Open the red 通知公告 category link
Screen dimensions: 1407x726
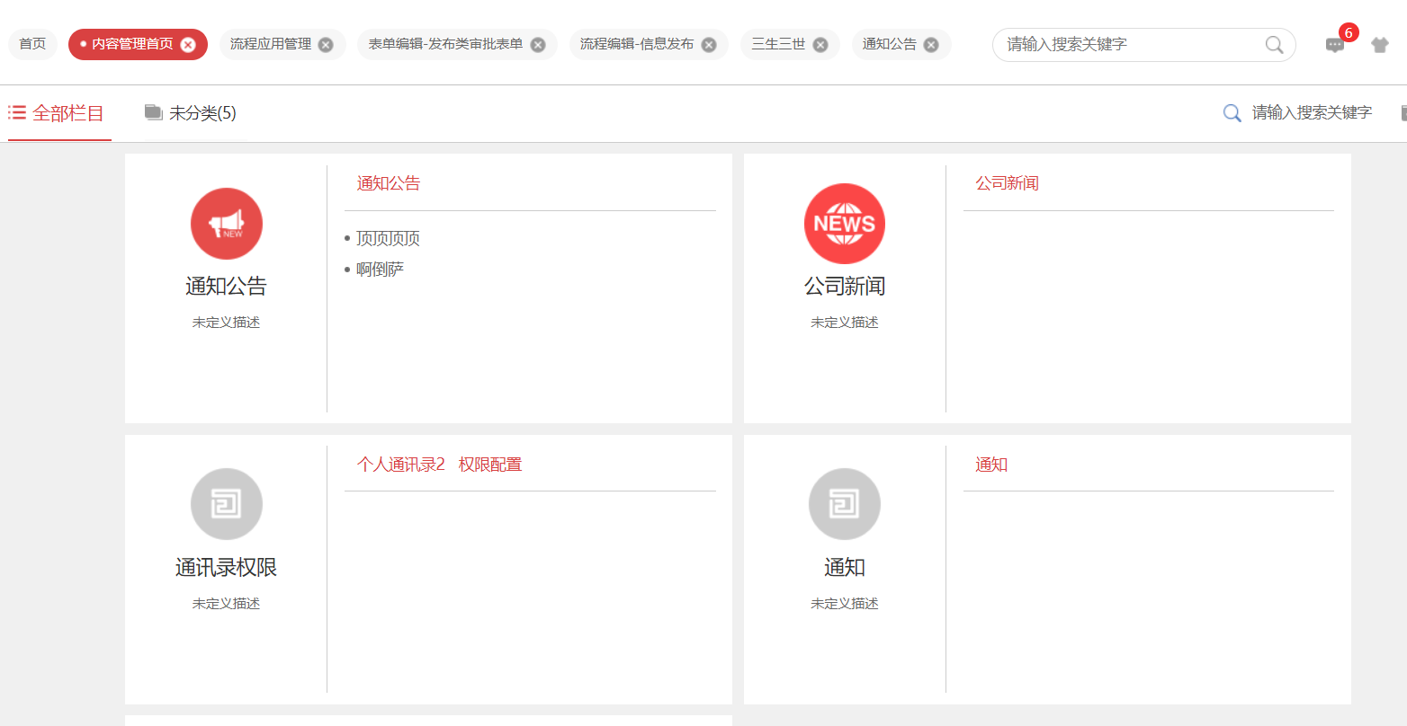pyautogui.click(x=389, y=183)
